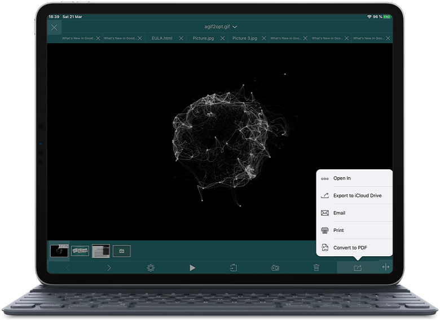Switch to the Picture.jpg tab
This screenshot has height=320, width=440.
[203, 38]
